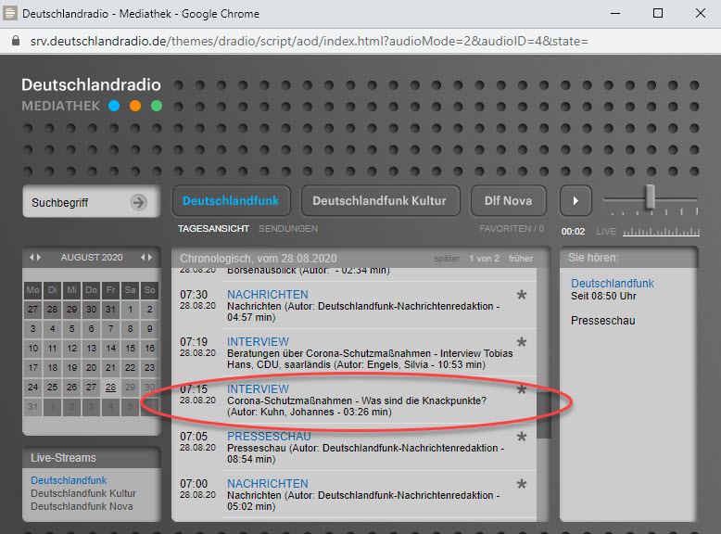Go to previous month using calendar left arrows
This screenshot has height=534, width=721.
pos(35,257)
